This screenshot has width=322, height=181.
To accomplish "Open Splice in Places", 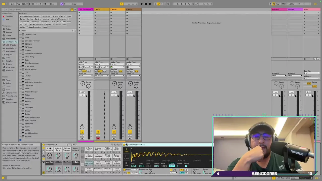I will point(8,83).
